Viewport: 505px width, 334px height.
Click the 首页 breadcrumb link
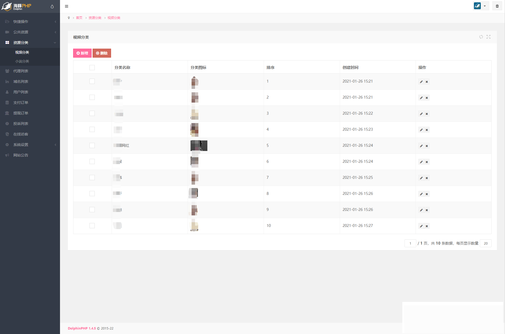coord(79,18)
